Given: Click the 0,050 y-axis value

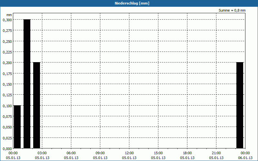Looking at the screenshot, I should [x=7, y=127].
